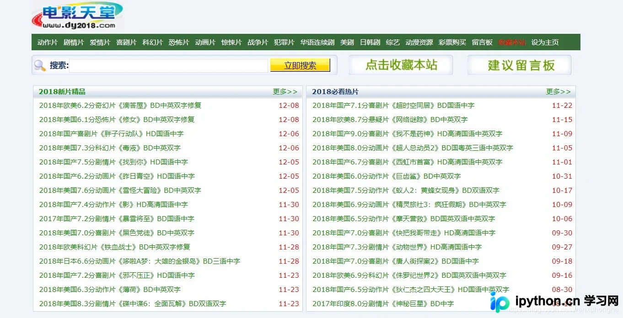The height and width of the screenshot is (318, 623).
Task: Open the 《哆啦A梦：大雄的金银岛》 link
Action: pyautogui.click(x=140, y=261)
